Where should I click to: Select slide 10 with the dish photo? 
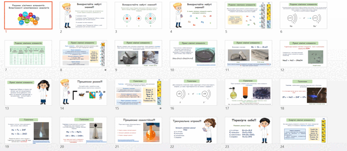click(x=194, y=54)
